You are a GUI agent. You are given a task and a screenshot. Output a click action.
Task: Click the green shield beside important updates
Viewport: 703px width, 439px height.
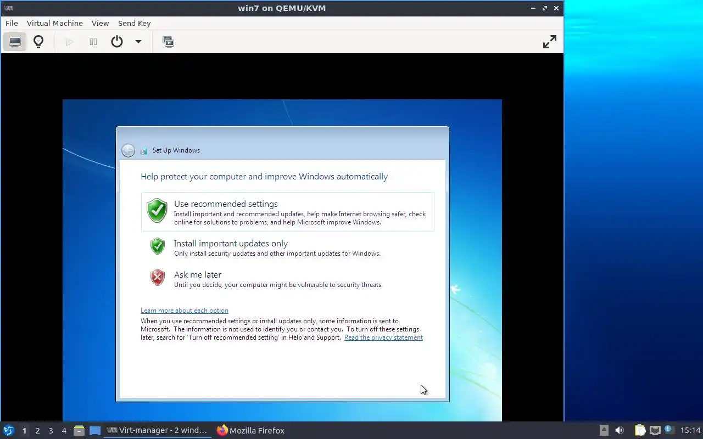158,246
